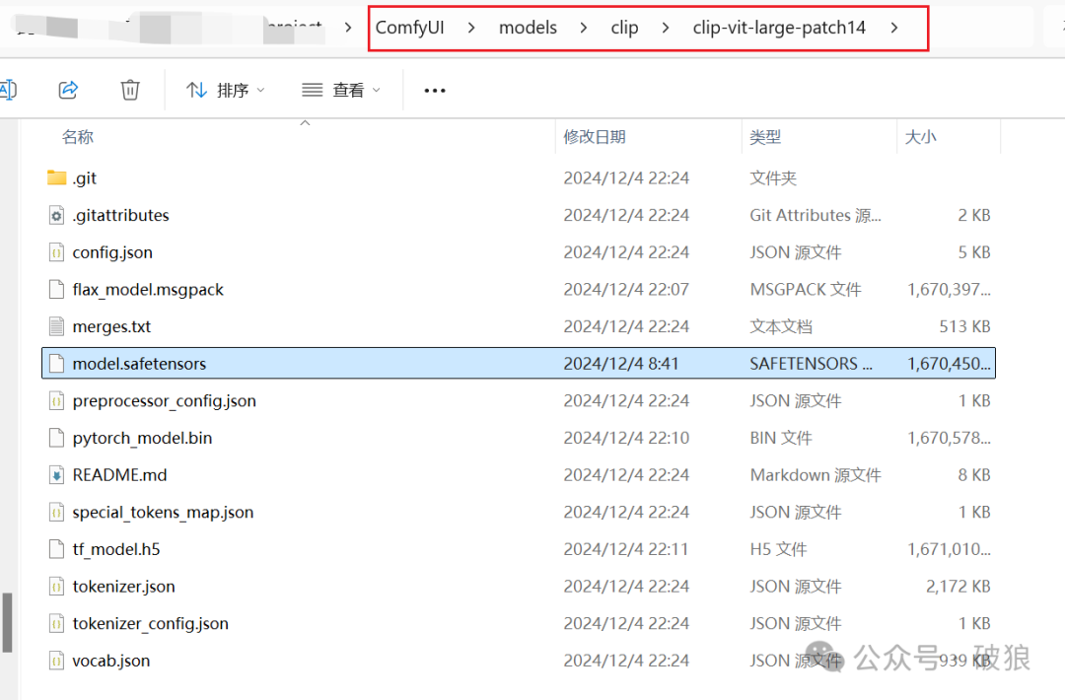The image size is (1065, 700).
Task: Select the tf_model.h5 file name
Action: 116,550
